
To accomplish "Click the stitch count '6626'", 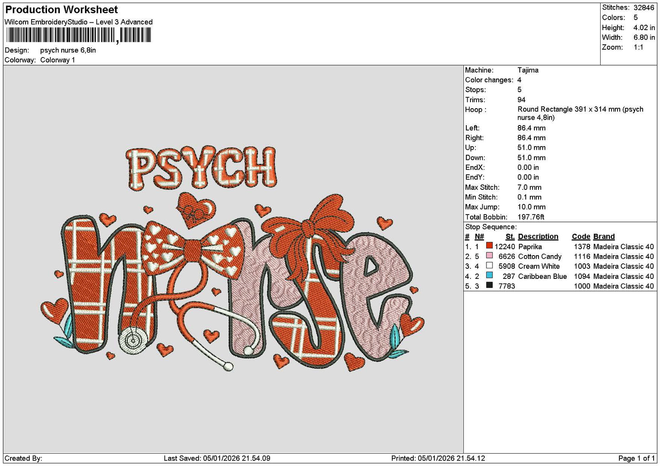I will click(x=507, y=257).
